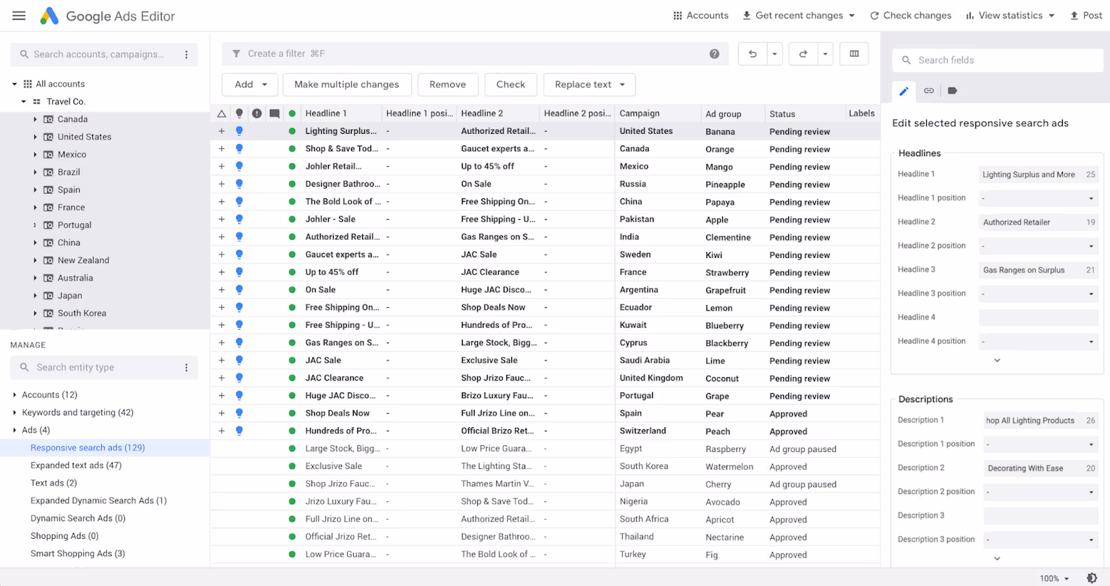This screenshot has height=586, width=1110.
Task: Sort by the green status dot column
Action: point(292,114)
